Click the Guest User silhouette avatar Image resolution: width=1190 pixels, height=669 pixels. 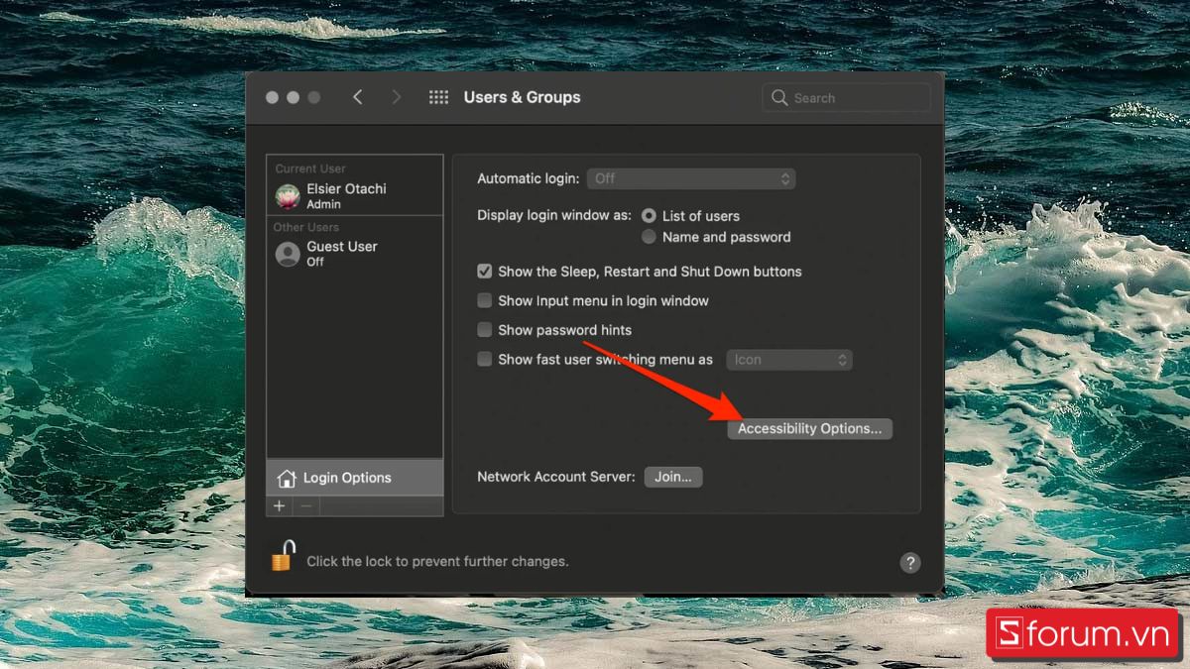(288, 254)
